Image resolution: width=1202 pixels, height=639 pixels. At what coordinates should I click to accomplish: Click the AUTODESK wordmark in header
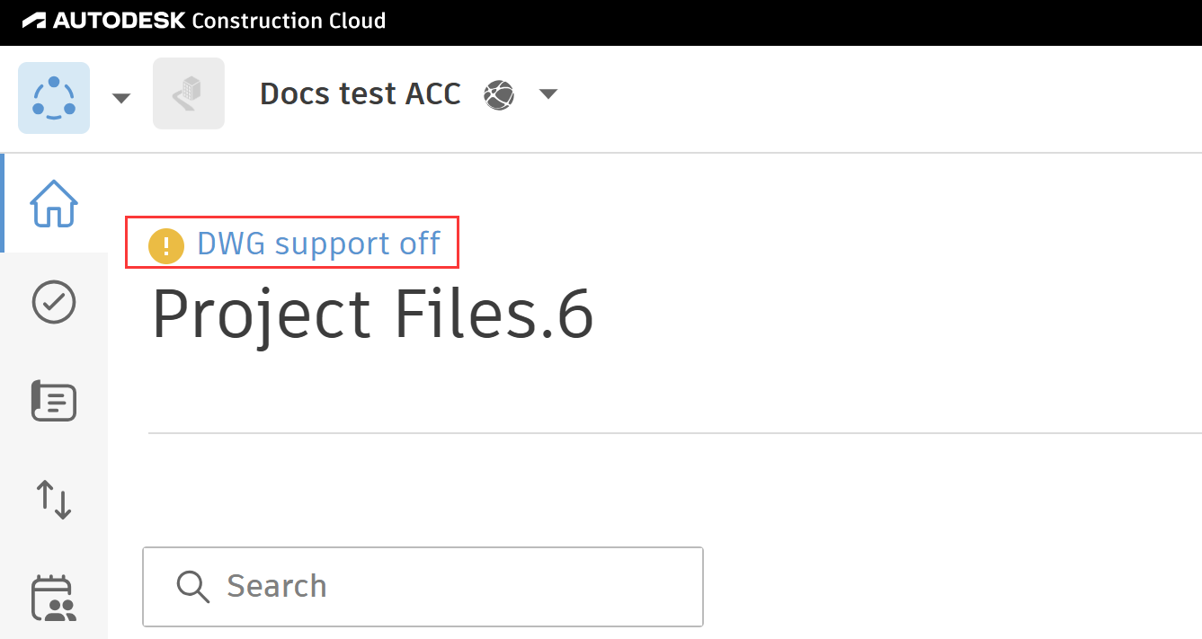pyautogui.click(x=119, y=21)
